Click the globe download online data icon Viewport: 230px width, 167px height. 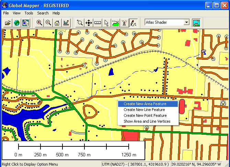coord(16,23)
